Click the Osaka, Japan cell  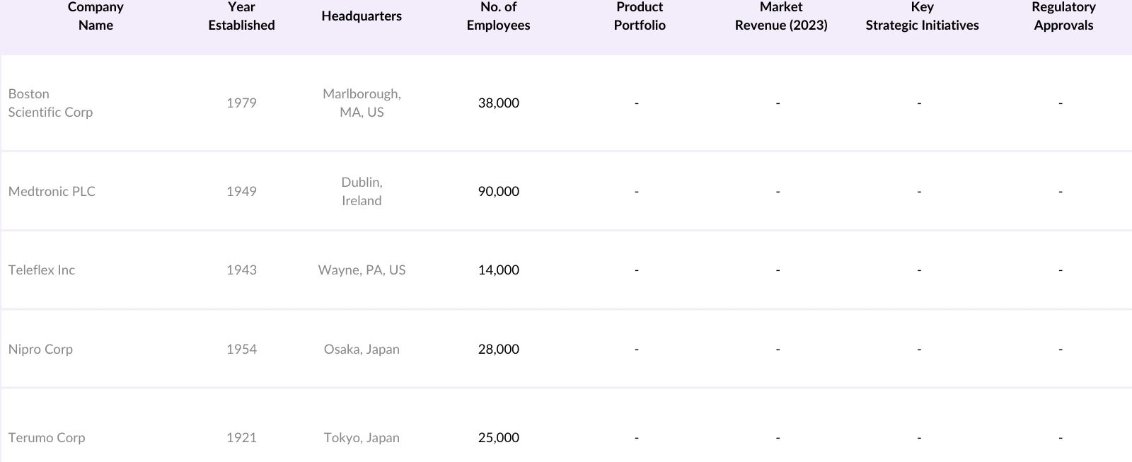click(x=362, y=349)
